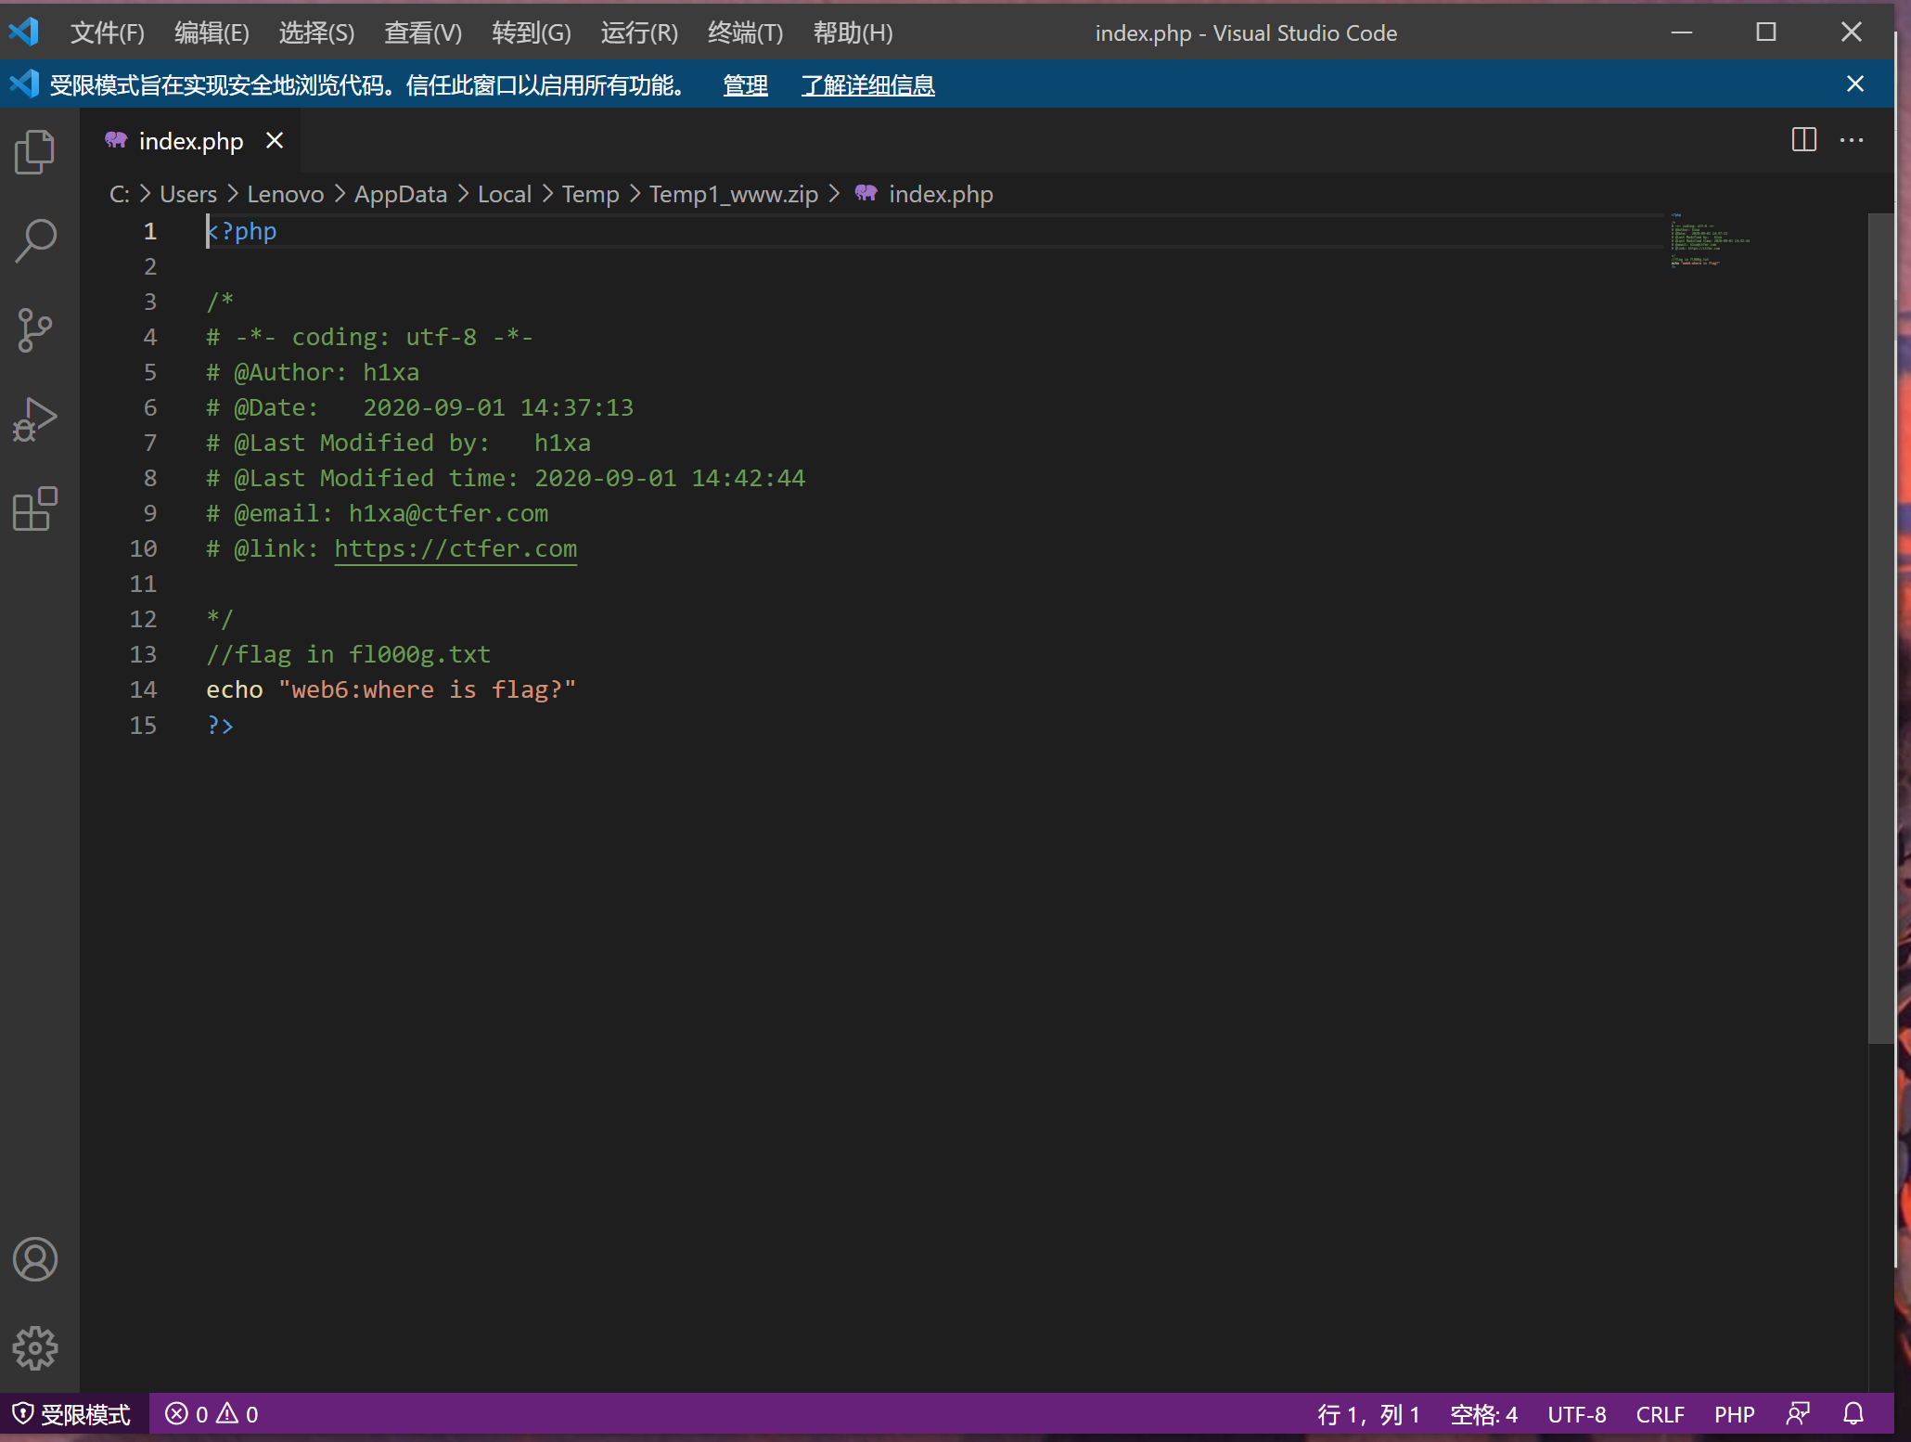Follow the https://ctfer.com link in code

[x=455, y=548]
